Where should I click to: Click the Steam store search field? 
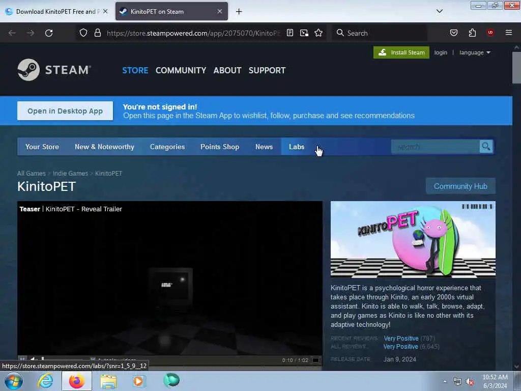(436, 147)
